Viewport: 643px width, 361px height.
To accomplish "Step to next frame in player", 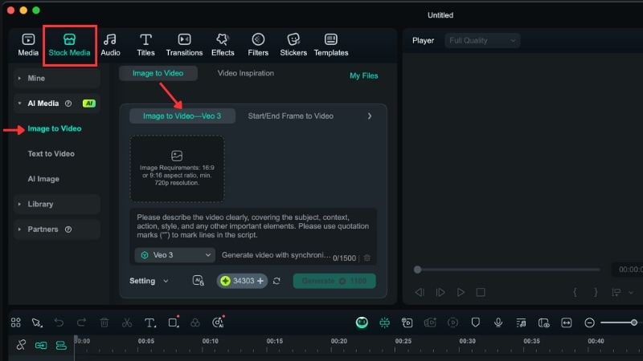I will point(440,292).
